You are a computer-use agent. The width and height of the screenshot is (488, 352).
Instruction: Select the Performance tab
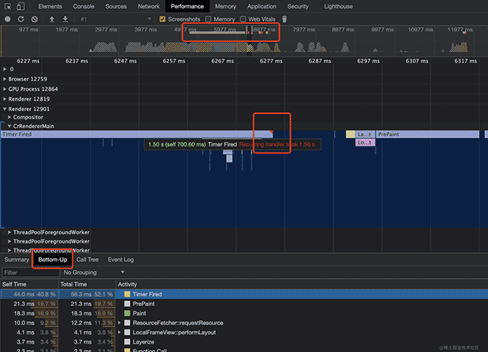click(x=187, y=6)
